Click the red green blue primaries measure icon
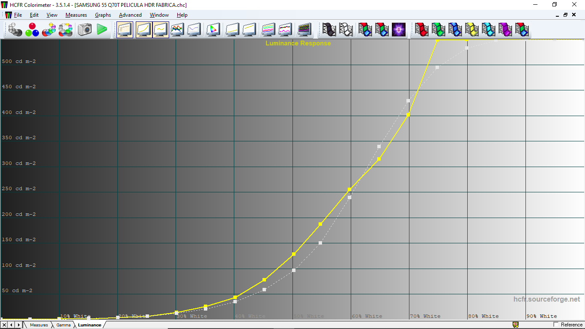The image size is (585, 329). coord(32,30)
